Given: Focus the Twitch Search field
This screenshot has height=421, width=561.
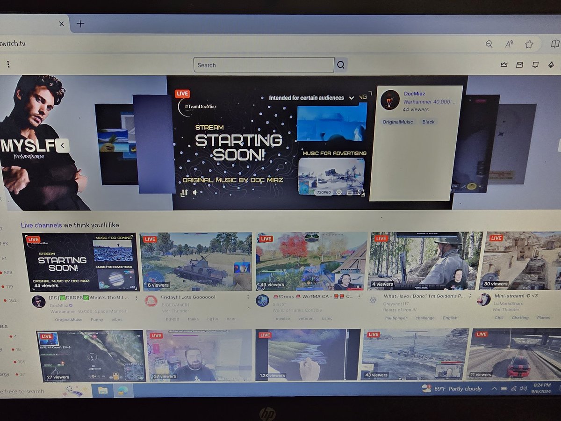Looking at the screenshot, I should click(264, 65).
